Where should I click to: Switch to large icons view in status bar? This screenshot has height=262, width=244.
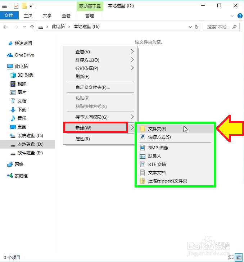239,257
